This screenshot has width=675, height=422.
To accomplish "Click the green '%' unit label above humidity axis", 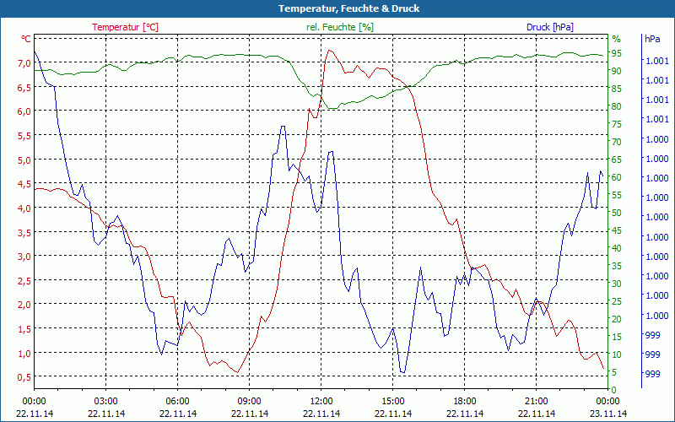I will [617, 39].
